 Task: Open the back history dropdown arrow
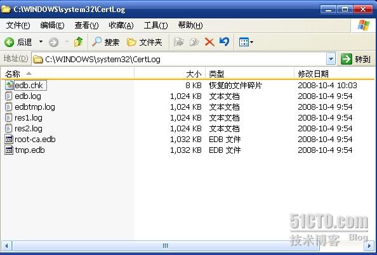pos(41,42)
